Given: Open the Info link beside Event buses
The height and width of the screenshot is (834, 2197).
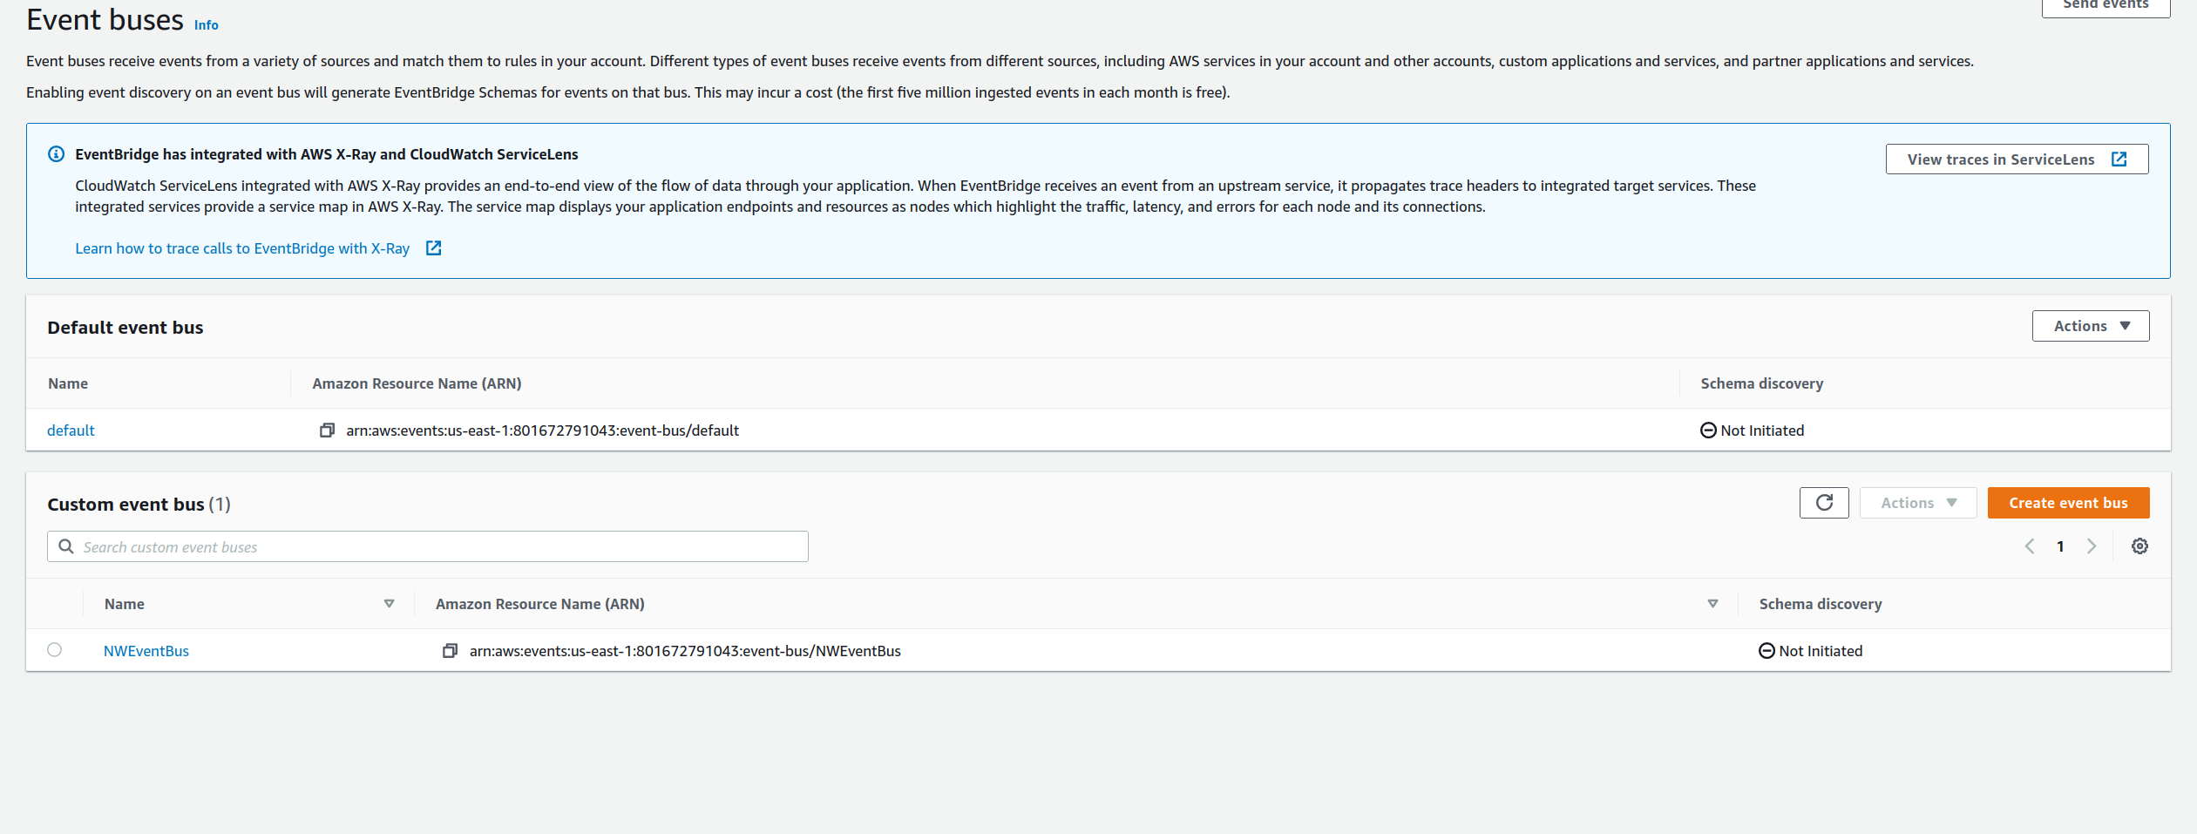Looking at the screenshot, I should coord(206,24).
